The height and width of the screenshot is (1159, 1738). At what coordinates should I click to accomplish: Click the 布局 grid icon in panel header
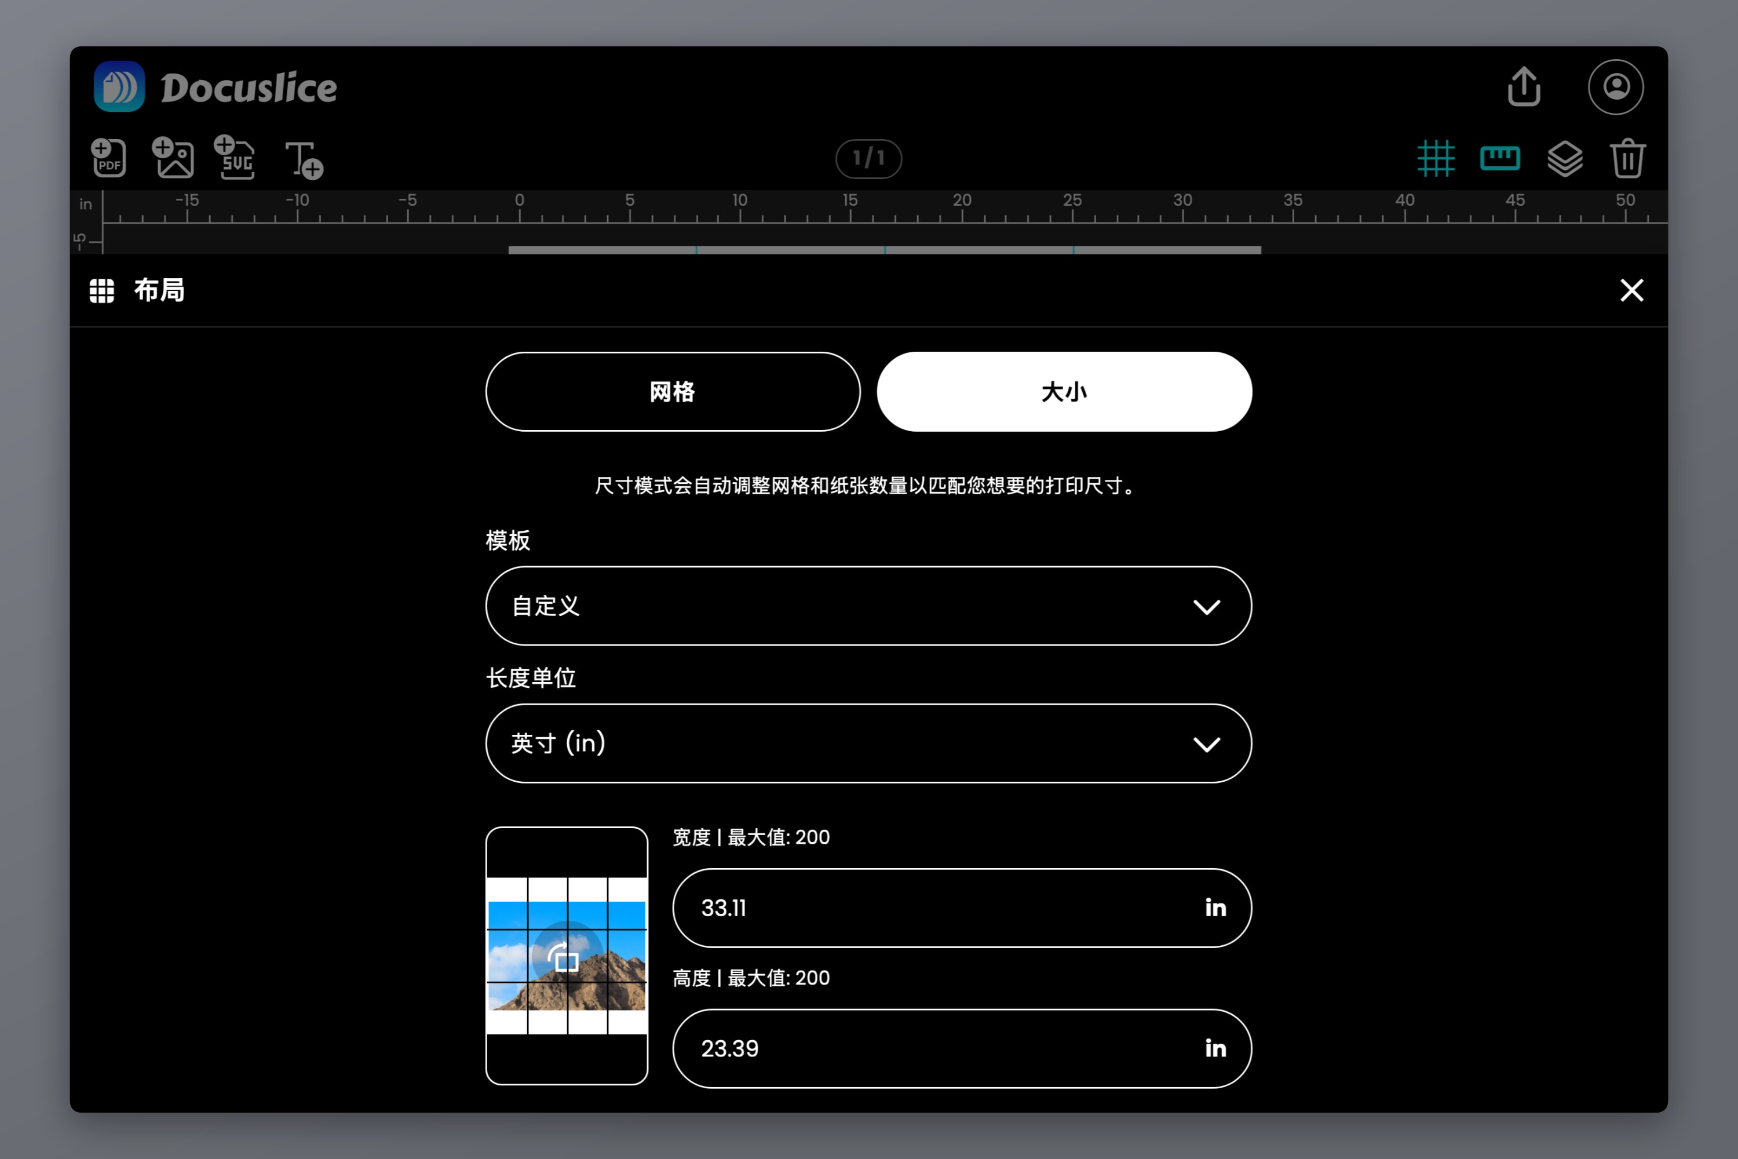(102, 290)
